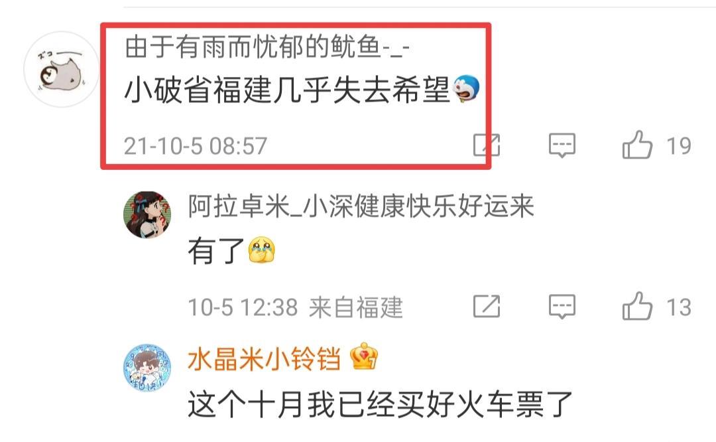Tap the 来自福建 location label

356,307
